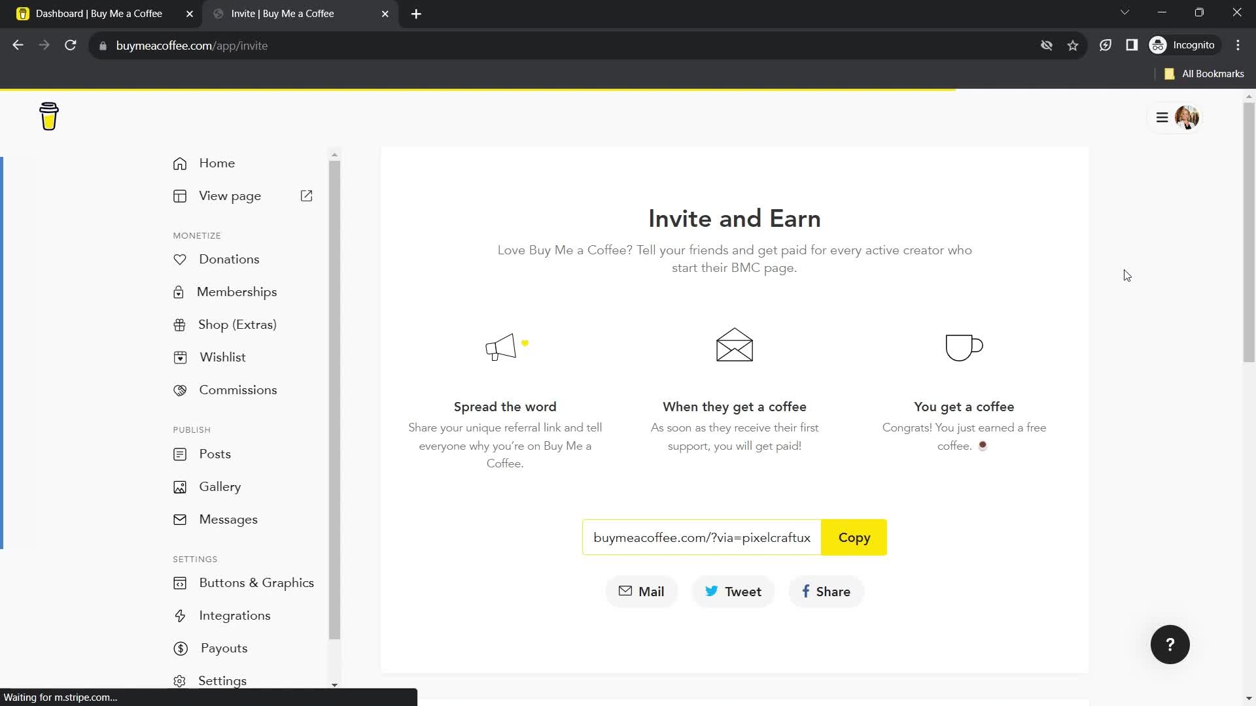This screenshot has width=1256, height=706.
Task: Open the Gallery page
Action: (220, 487)
